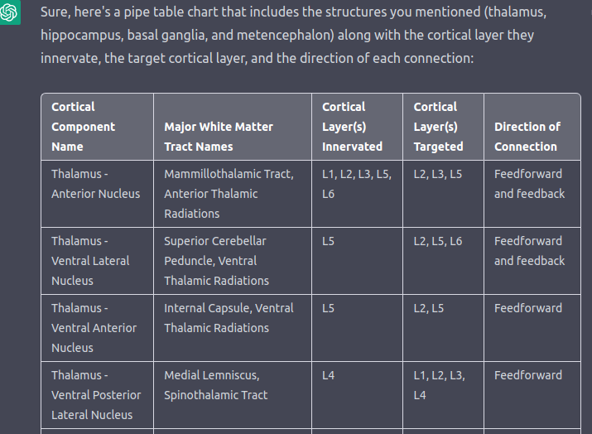Click the 'L2, L5' targeted layers cell

[443, 328]
